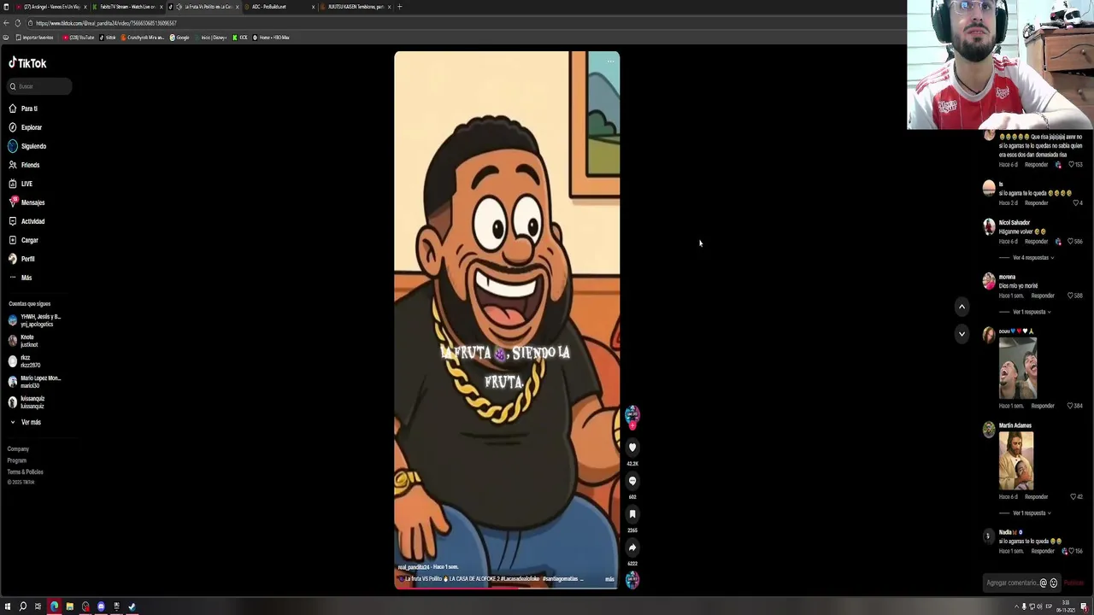Open a new browser tab
The image size is (1094, 615).
[x=399, y=7]
